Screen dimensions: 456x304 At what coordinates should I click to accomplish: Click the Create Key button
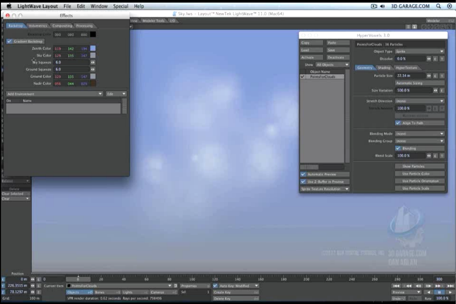(236, 292)
